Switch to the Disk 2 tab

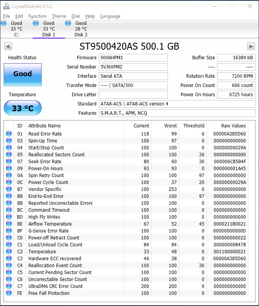point(81,29)
